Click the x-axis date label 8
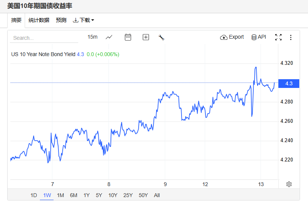 pos(109,184)
